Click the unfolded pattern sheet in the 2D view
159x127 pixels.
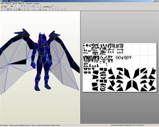(x=120, y=67)
